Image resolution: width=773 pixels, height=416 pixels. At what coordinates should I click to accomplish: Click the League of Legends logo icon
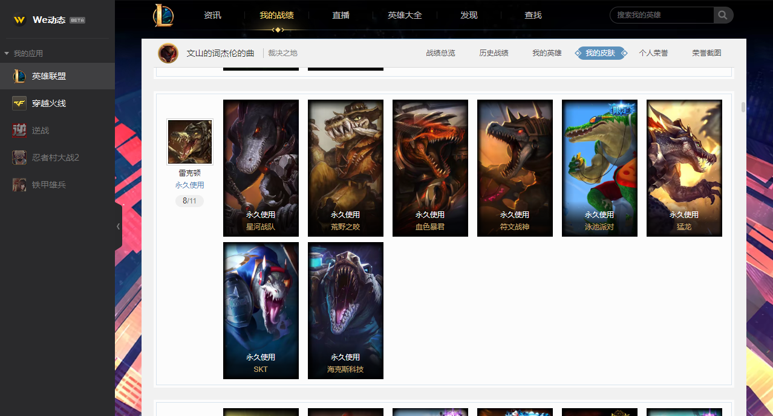163,15
